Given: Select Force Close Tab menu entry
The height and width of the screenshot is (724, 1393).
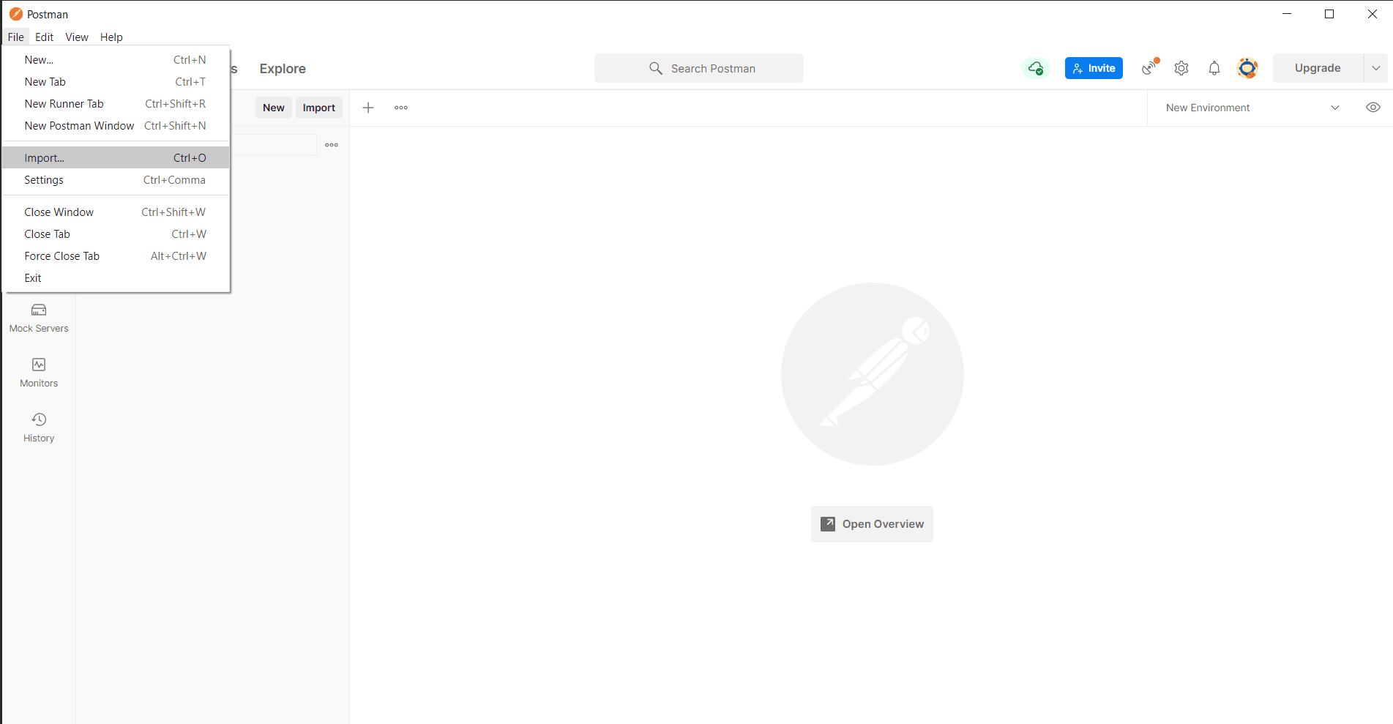Looking at the screenshot, I should (x=116, y=256).
